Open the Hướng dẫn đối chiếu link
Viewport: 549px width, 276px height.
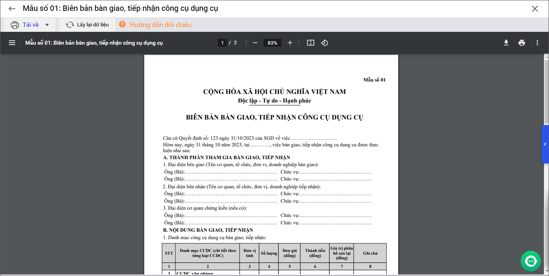point(160,25)
